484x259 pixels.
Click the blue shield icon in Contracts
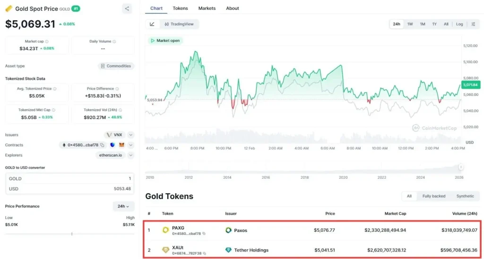[x=112, y=145]
